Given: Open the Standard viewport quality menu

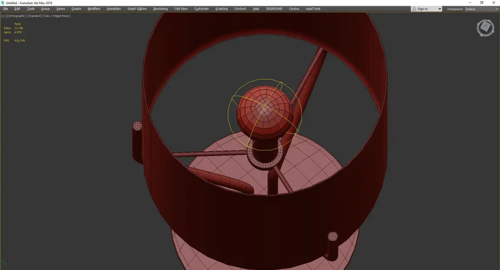Looking at the screenshot, I should (x=34, y=16).
